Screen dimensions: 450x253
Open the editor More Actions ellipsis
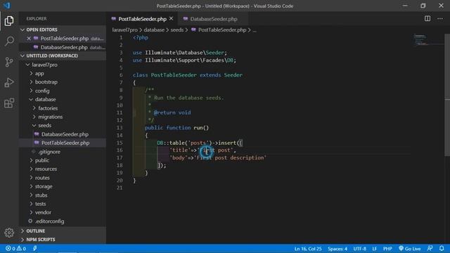(440, 19)
